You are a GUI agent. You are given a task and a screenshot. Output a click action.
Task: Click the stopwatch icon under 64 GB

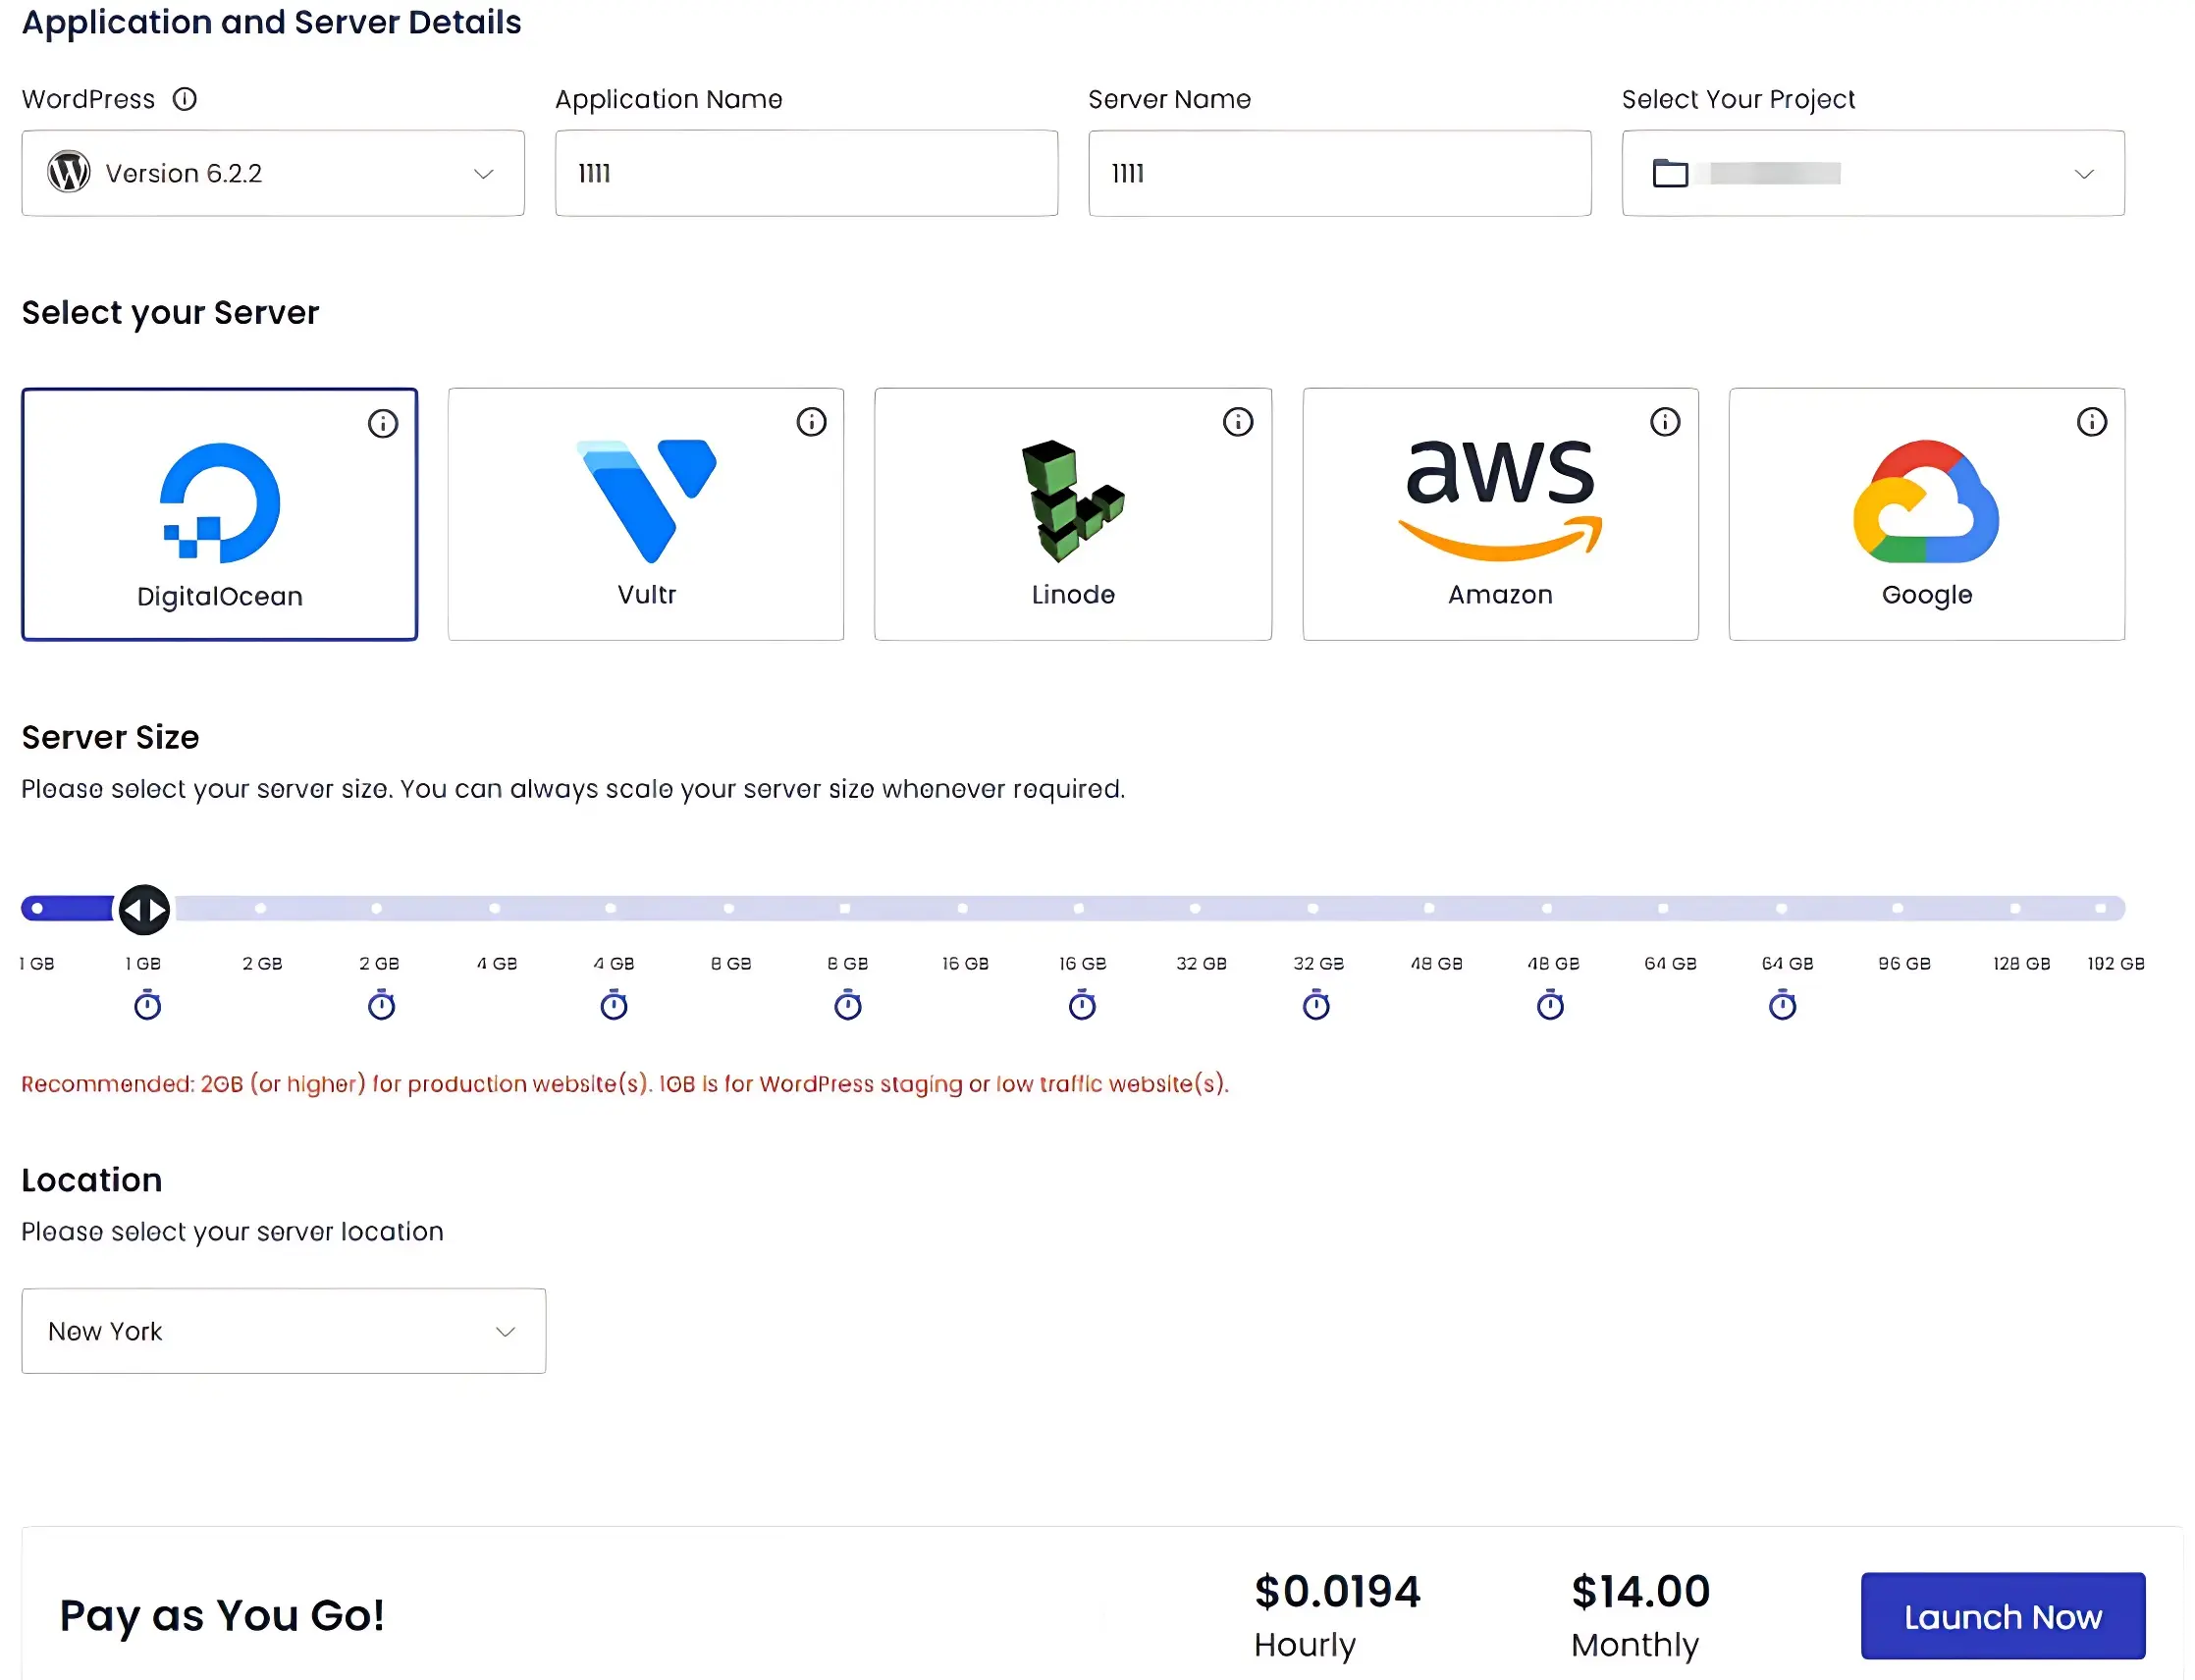pyautogui.click(x=1782, y=1004)
